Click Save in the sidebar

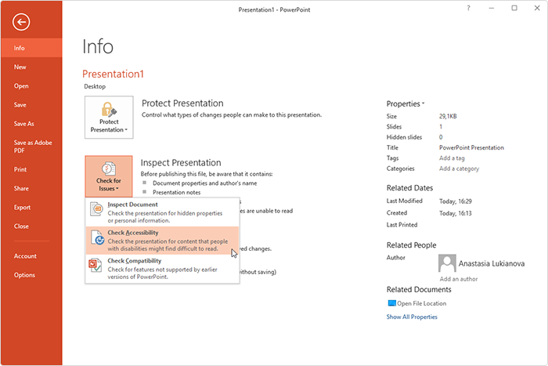[31, 104]
